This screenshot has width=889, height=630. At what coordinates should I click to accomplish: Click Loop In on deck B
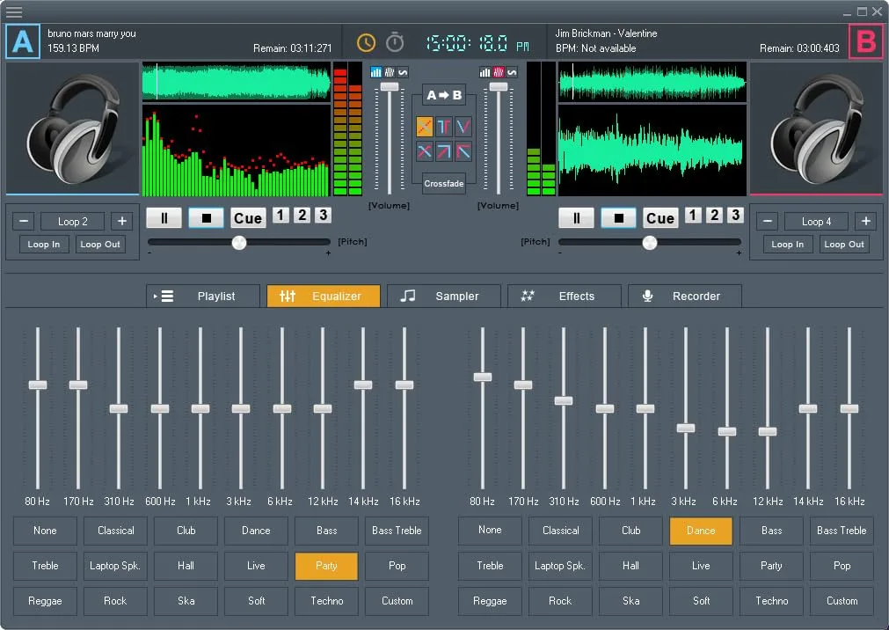787,244
